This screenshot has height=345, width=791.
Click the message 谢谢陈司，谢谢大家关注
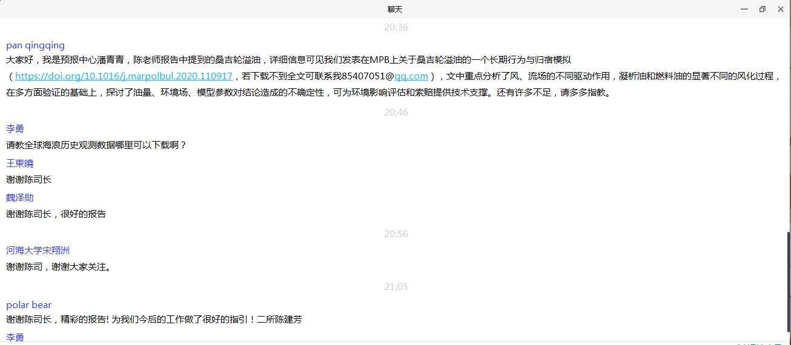59,267
